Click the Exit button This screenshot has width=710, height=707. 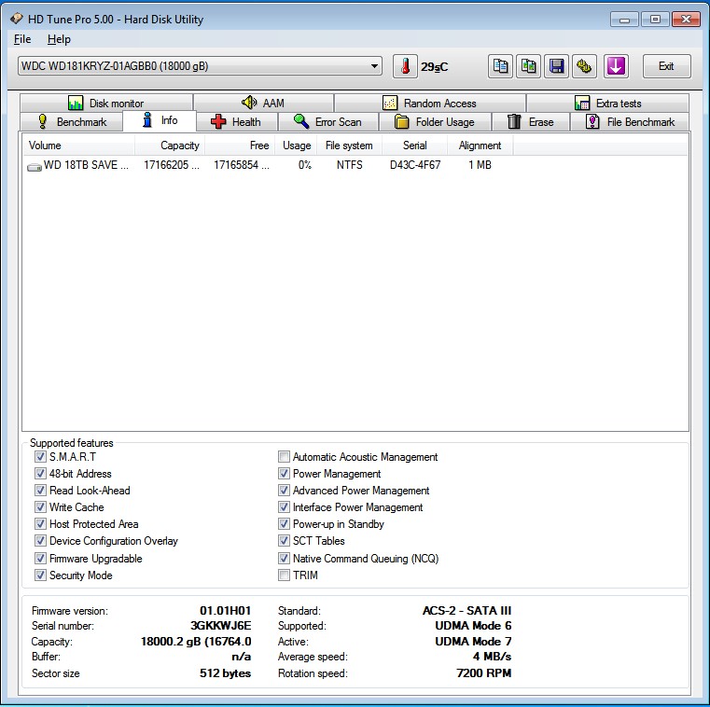pos(666,66)
